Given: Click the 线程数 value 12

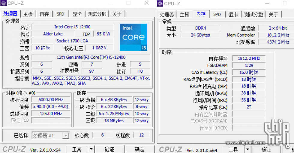Looking at the screenshot, I should point(141,135).
